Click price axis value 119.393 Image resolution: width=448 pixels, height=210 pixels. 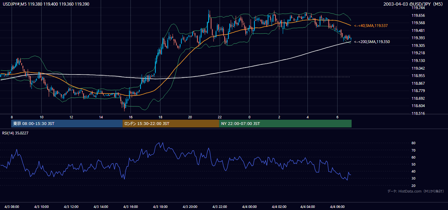418,38
